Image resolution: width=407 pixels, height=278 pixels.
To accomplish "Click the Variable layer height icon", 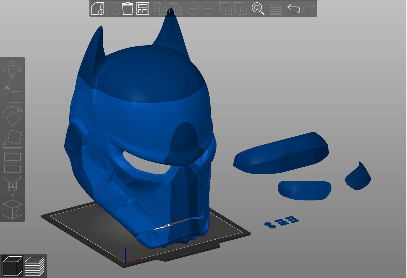I will point(276,9).
